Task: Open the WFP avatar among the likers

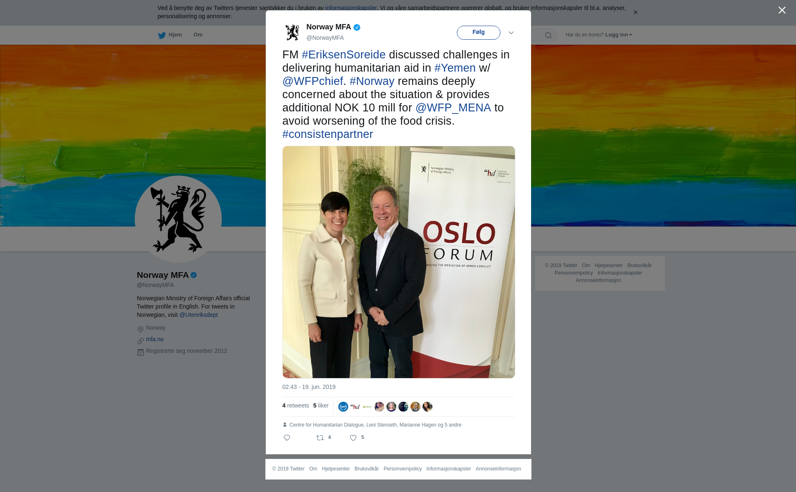Action: [x=343, y=407]
